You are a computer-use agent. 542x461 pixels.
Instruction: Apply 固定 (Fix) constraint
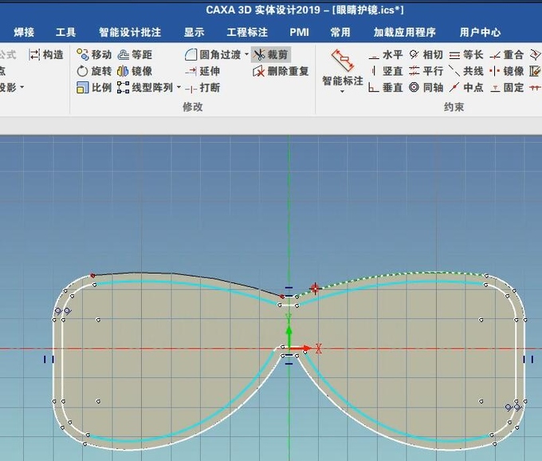[x=506, y=88]
